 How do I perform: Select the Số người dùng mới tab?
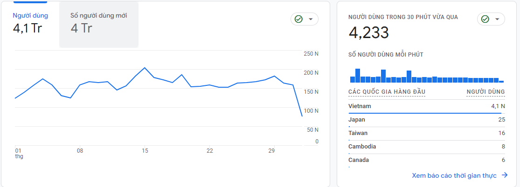(x=98, y=22)
